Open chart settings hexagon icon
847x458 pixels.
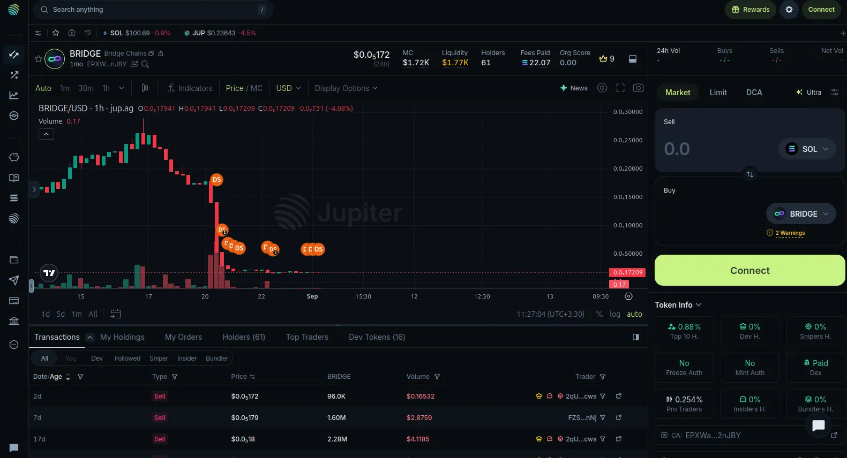pyautogui.click(x=602, y=88)
